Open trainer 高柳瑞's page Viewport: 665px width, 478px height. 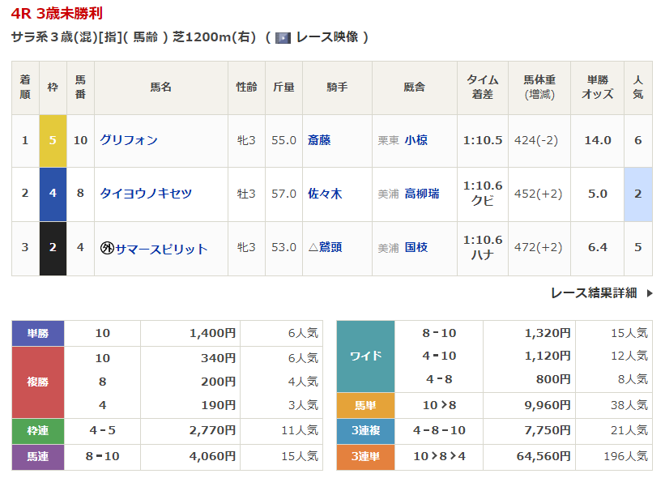coord(422,194)
